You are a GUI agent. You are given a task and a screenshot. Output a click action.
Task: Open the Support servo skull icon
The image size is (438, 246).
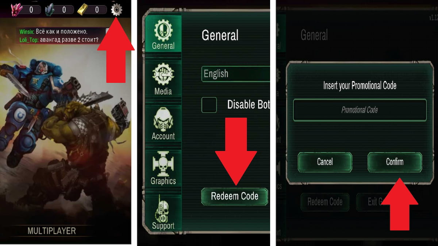(163, 210)
